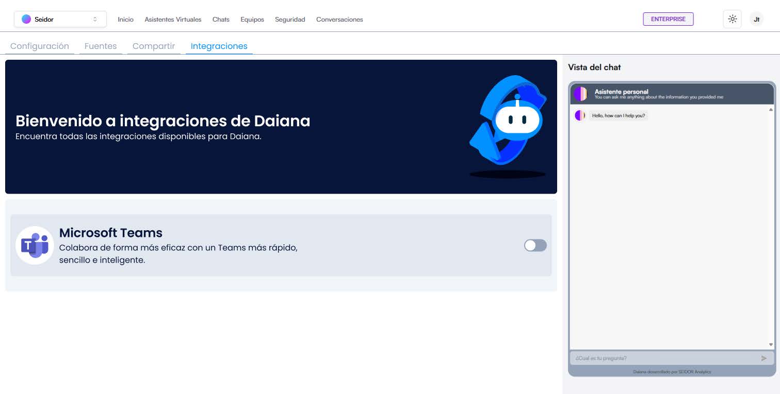Click the sun theme toggle icon
This screenshot has width=780, height=394.
732,19
